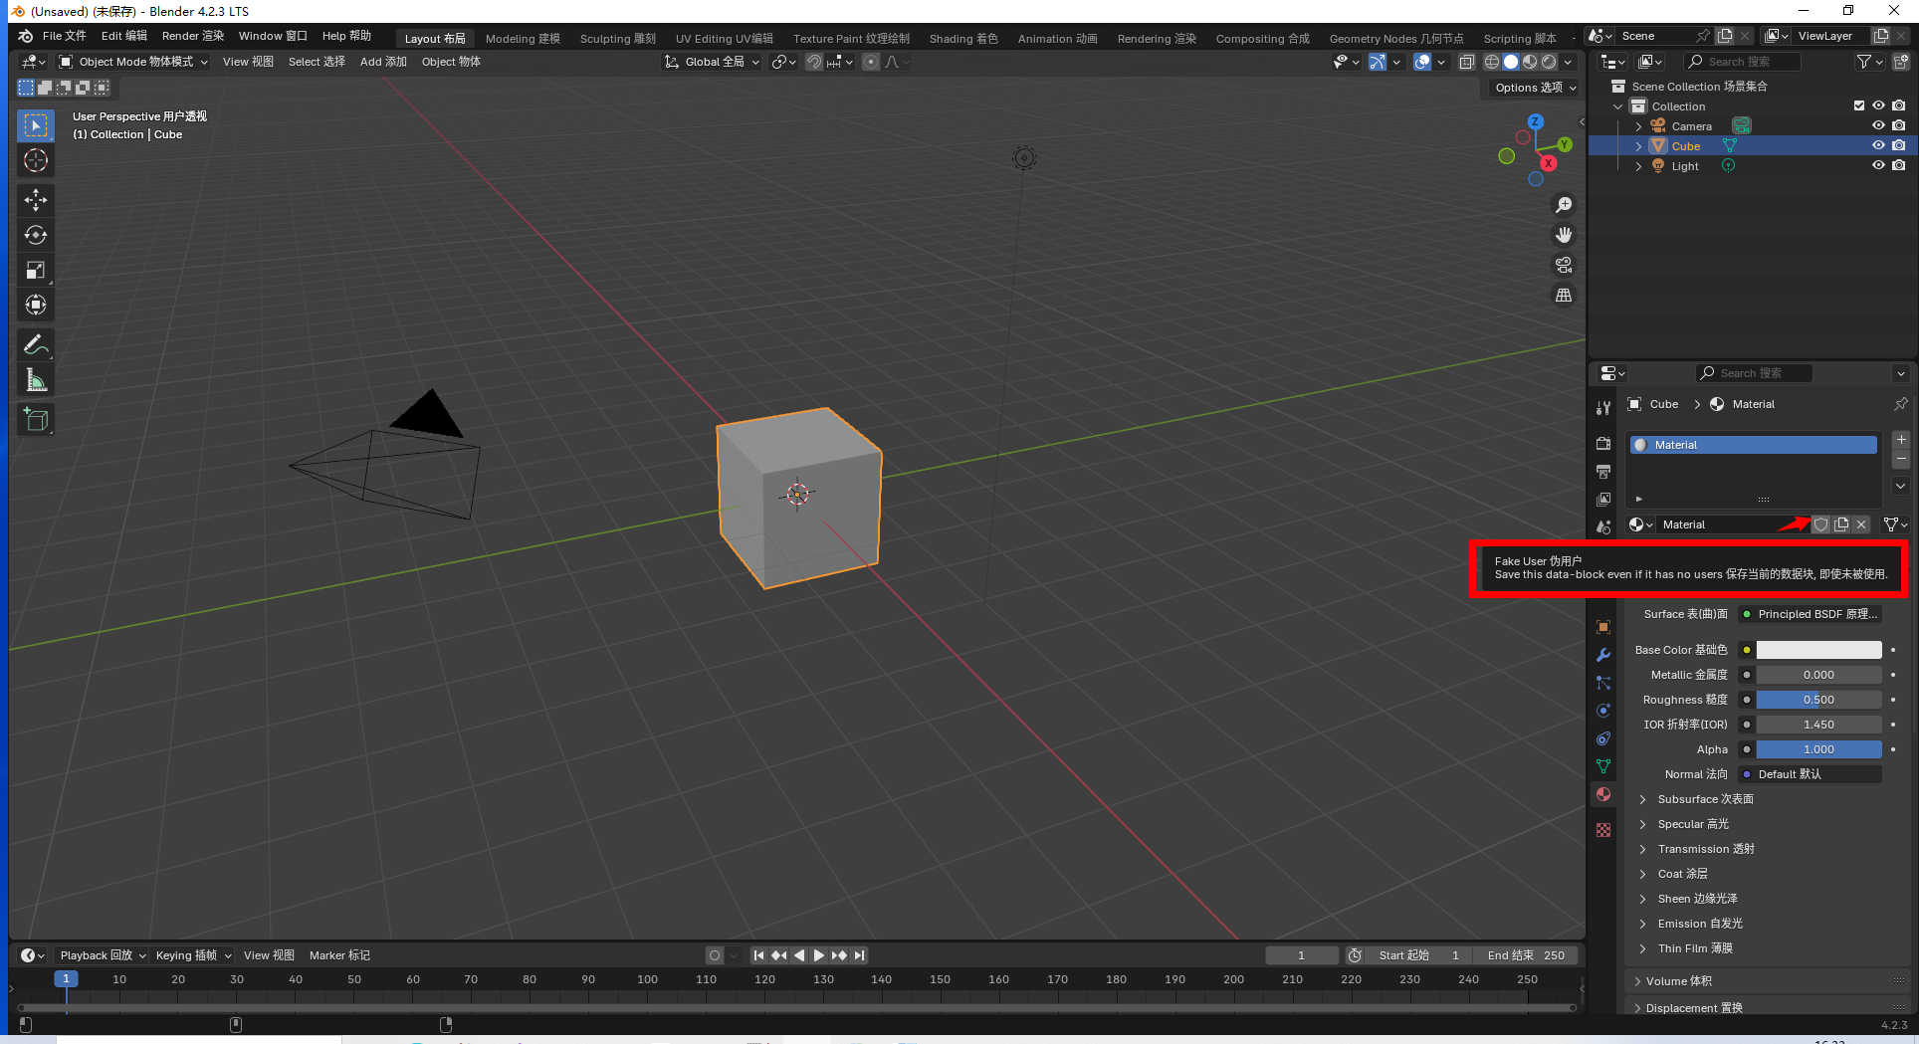Viewport: 1919px width, 1044px height.
Task: Select the Annotate pencil tool
Action: pos(36,345)
